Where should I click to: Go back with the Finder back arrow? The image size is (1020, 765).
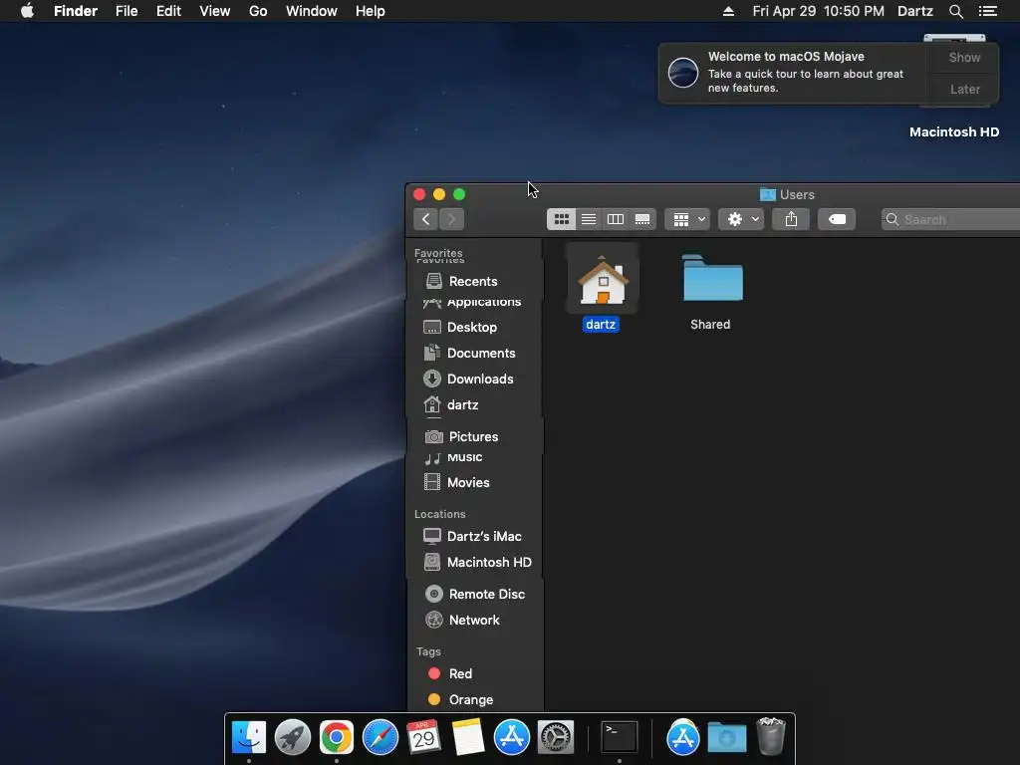(426, 219)
